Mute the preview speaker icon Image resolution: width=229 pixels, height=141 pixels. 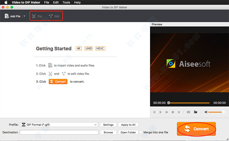click(x=206, y=112)
